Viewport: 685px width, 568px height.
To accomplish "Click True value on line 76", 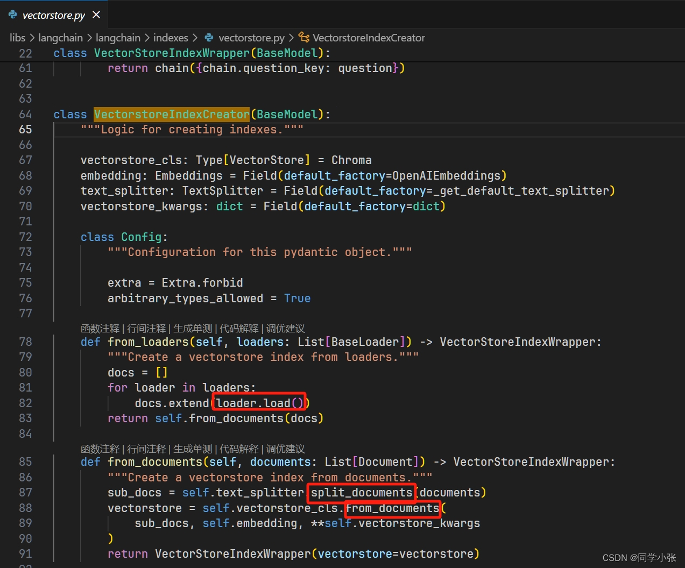I will (297, 298).
